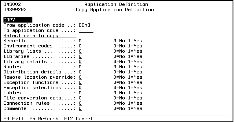This screenshot has height=122, width=234.
Task: Click the DEMO from application code value
Action: (x=84, y=25)
